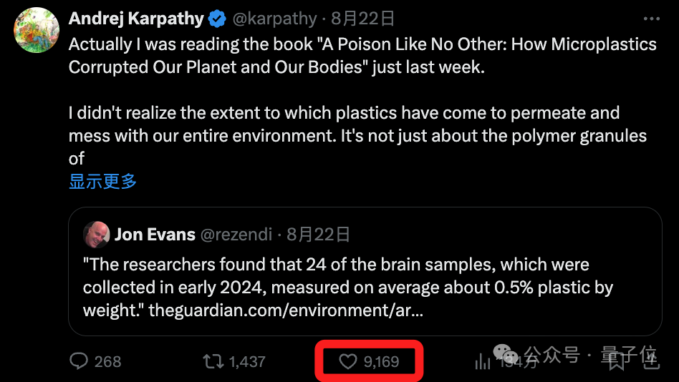Open replies via the comment bubble icon

79,361
